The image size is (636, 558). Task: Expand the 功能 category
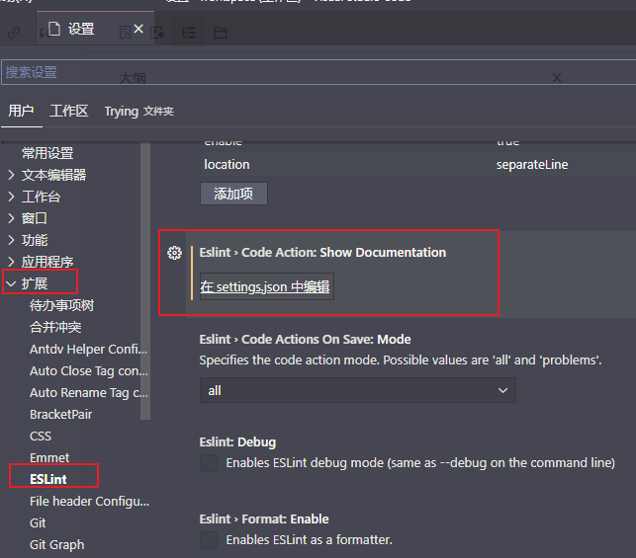click(x=11, y=240)
